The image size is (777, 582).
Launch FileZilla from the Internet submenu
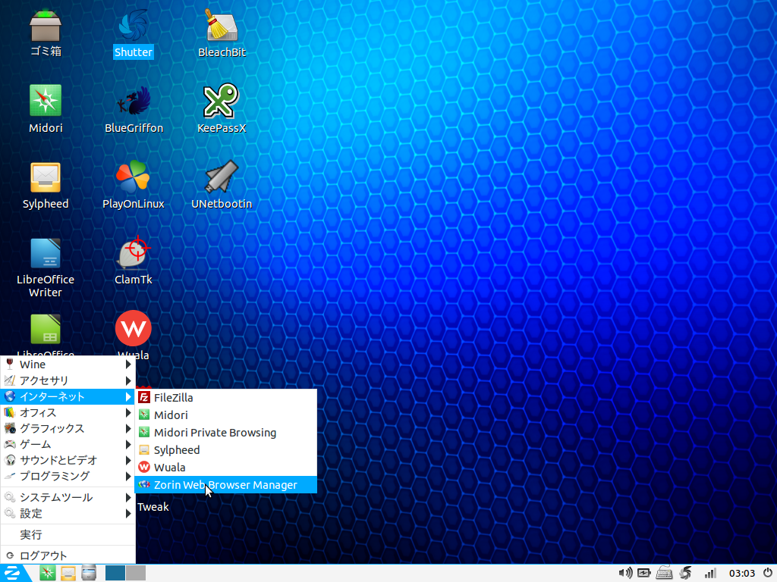click(225, 397)
